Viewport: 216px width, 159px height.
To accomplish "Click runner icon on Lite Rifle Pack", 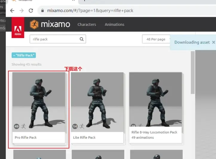I will pyautogui.click(x=82, y=126).
